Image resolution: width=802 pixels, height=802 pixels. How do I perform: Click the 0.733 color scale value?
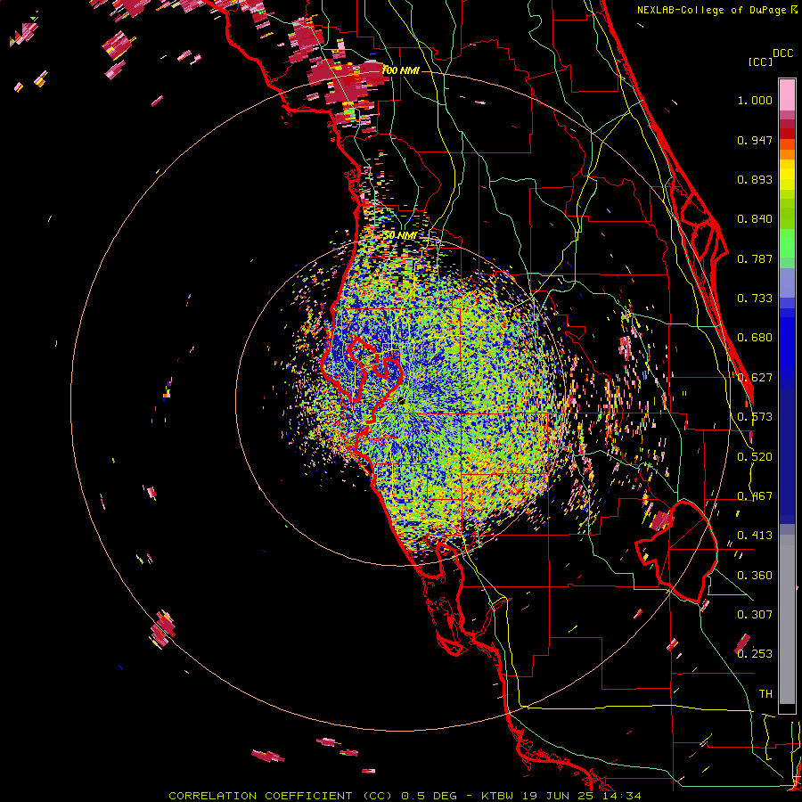(x=755, y=299)
